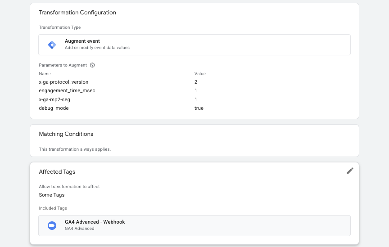Screen dimensions: 389x247
Task: Click the Value column header
Action: (200, 74)
